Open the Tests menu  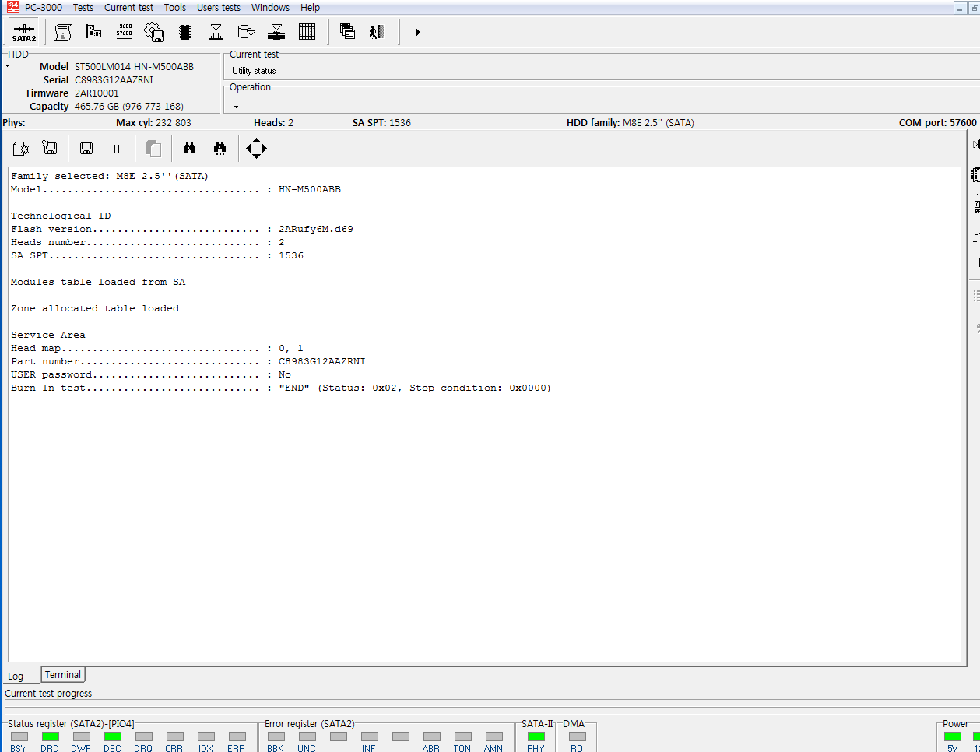(x=83, y=7)
